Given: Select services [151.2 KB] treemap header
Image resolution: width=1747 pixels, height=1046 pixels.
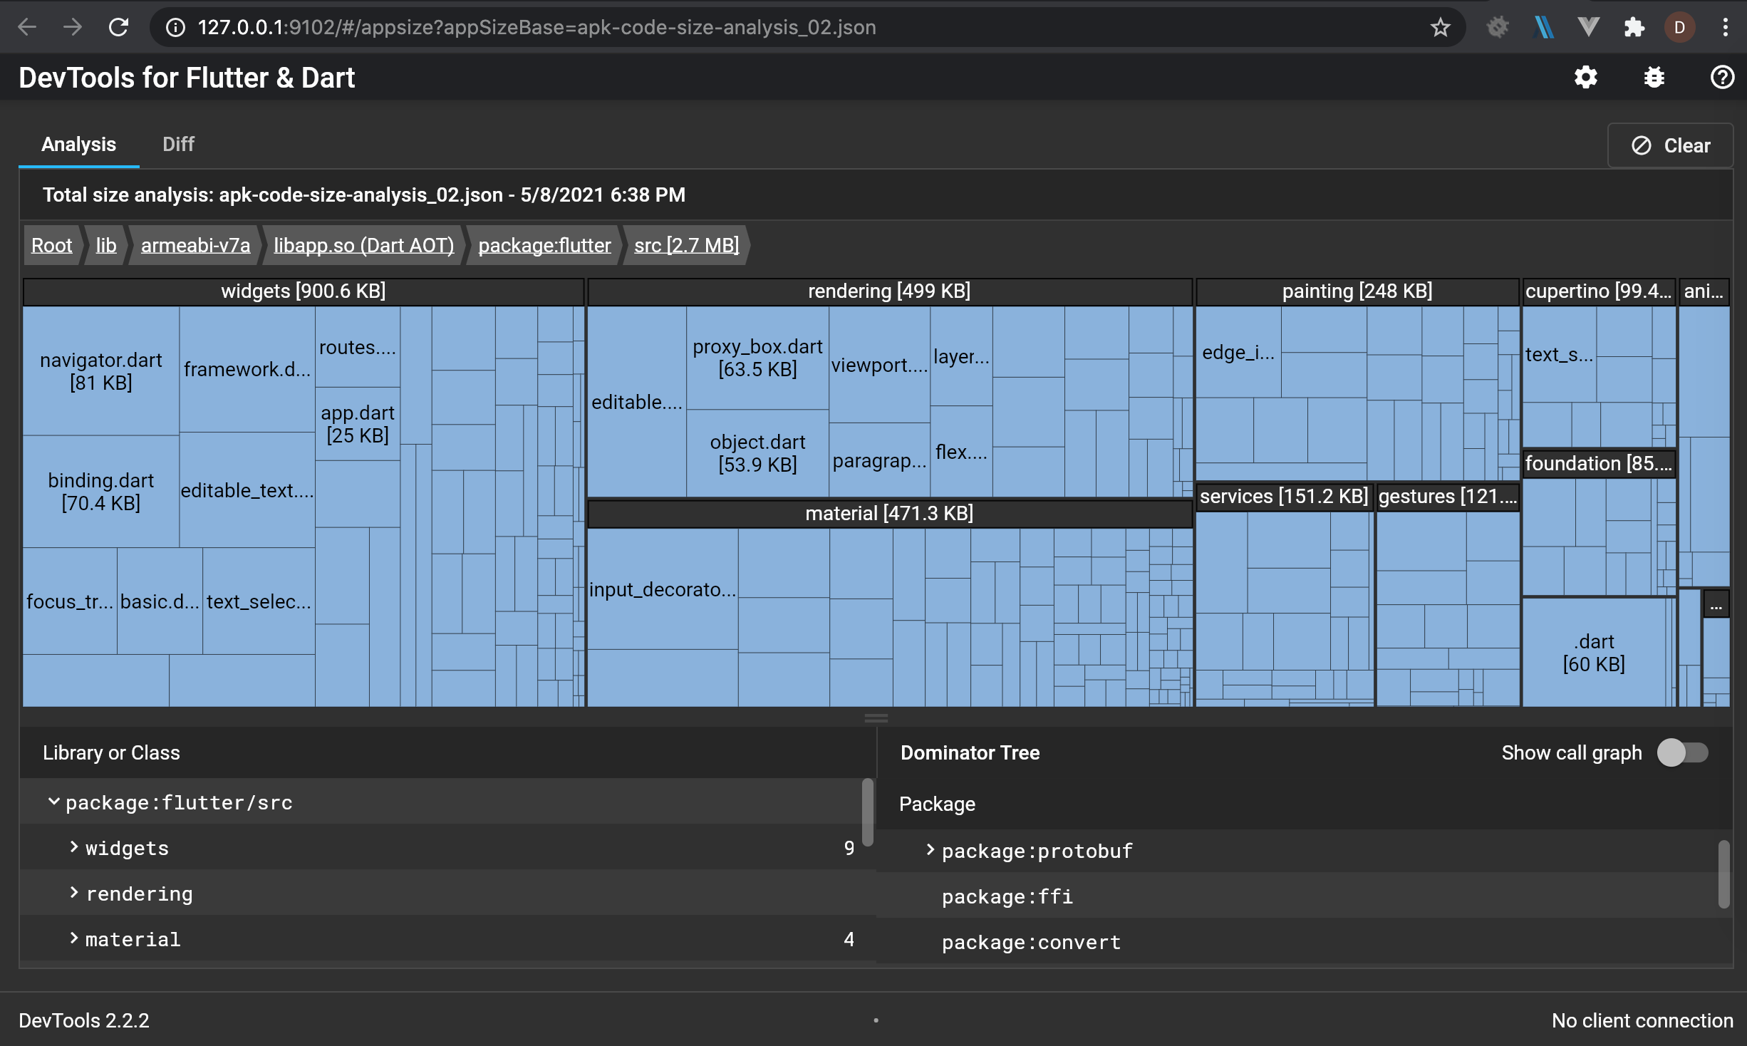Looking at the screenshot, I should 1284,497.
